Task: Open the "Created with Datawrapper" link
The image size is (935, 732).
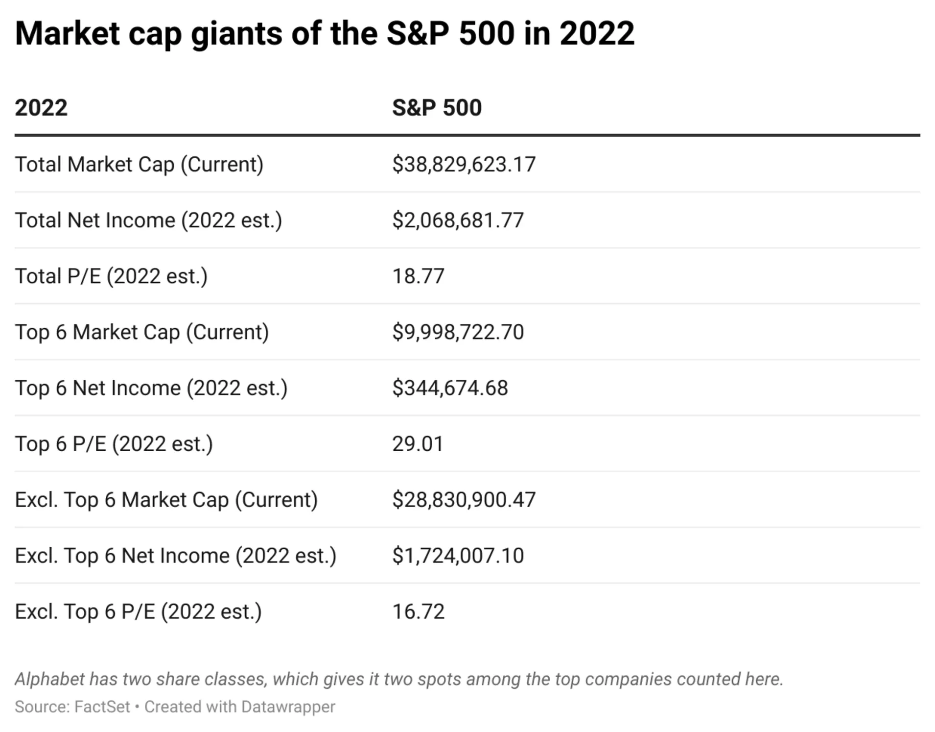Action: pos(240,707)
